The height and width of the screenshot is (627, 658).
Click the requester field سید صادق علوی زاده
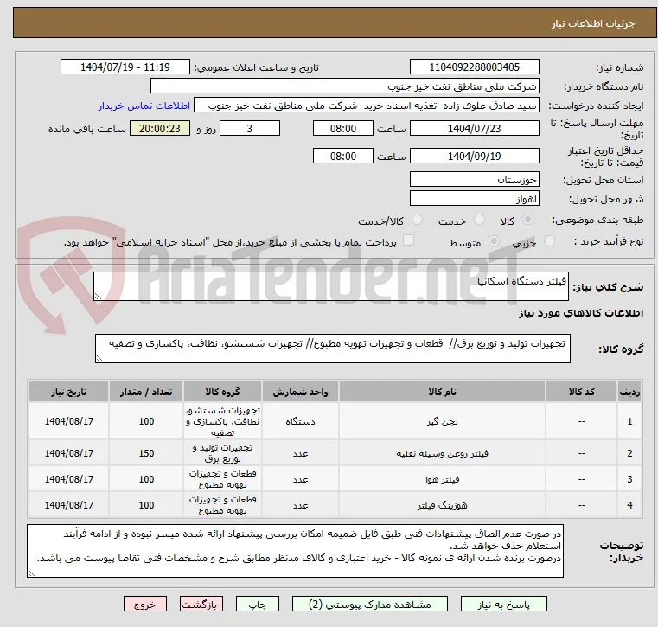pos(367,106)
